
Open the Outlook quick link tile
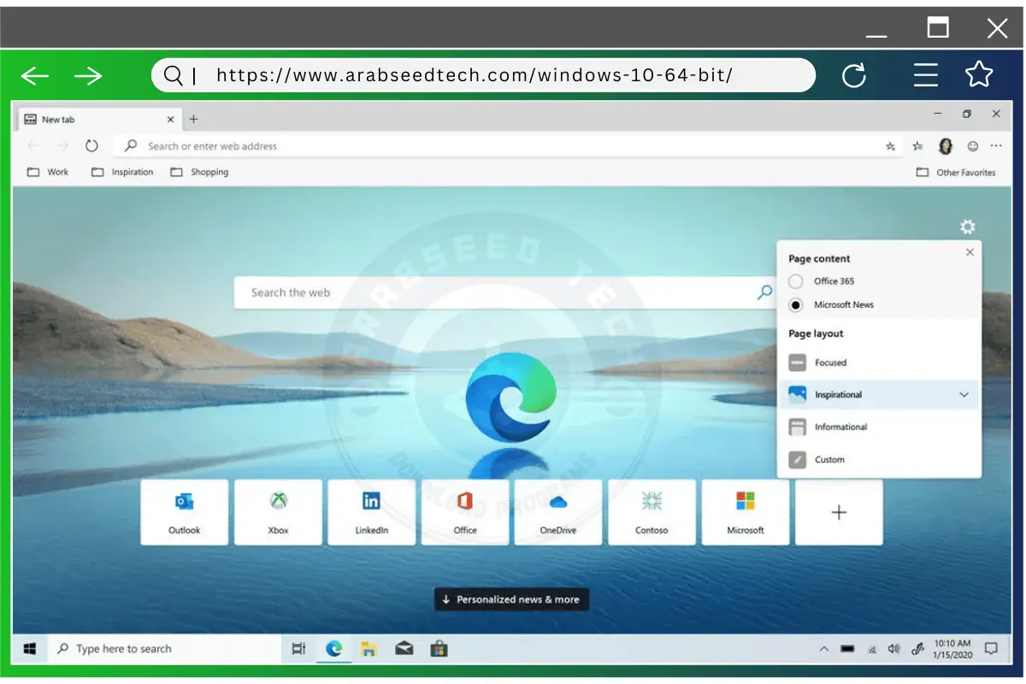point(184,512)
